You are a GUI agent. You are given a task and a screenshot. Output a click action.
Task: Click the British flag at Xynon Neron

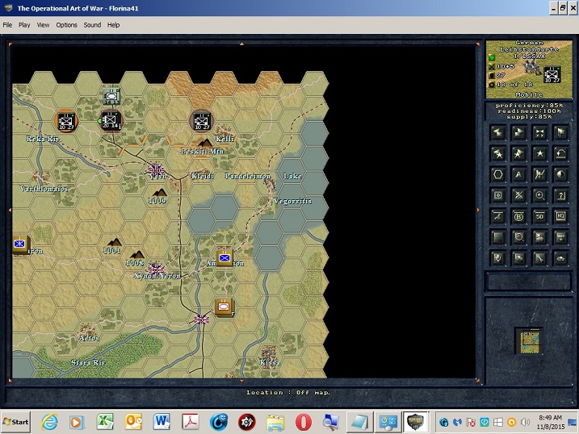156,269
